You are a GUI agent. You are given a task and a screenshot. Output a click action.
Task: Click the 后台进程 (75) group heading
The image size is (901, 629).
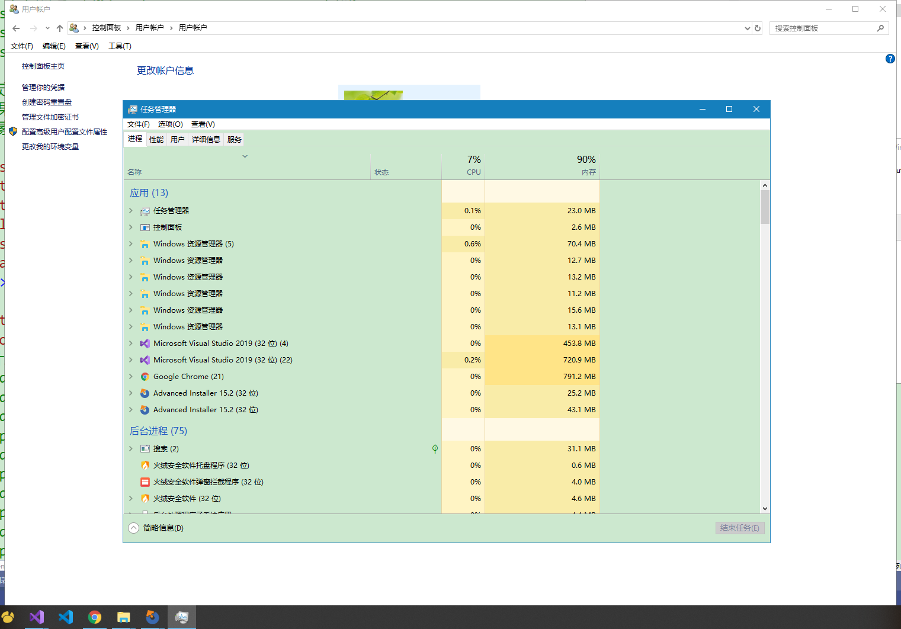[158, 431]
